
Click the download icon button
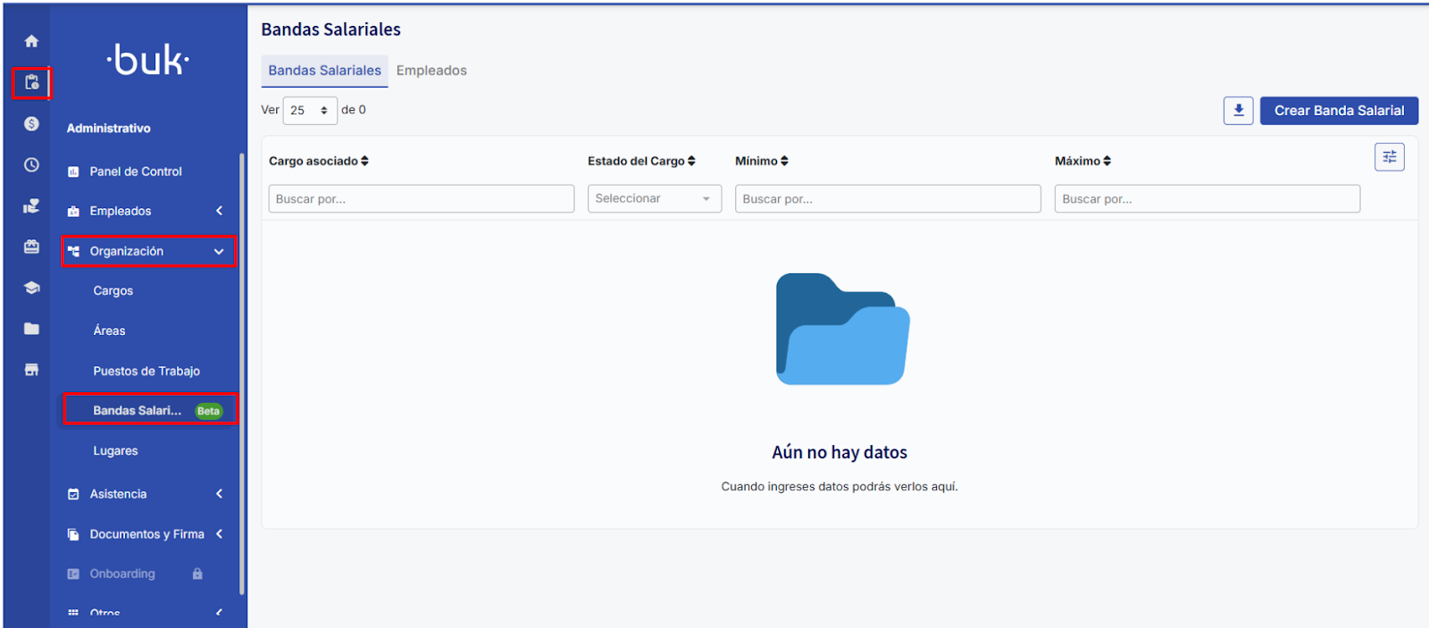click(x=1238, y=111)
